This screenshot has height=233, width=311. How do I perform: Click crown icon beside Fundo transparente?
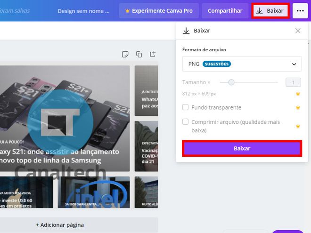pyautogui.click(x=298, y=107)
